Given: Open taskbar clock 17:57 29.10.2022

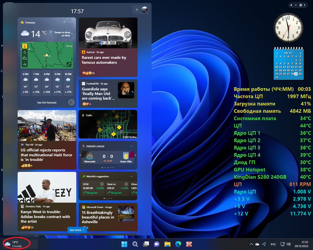Looking at the screenshot, I should pyautogui.click(x=301, y=244).
